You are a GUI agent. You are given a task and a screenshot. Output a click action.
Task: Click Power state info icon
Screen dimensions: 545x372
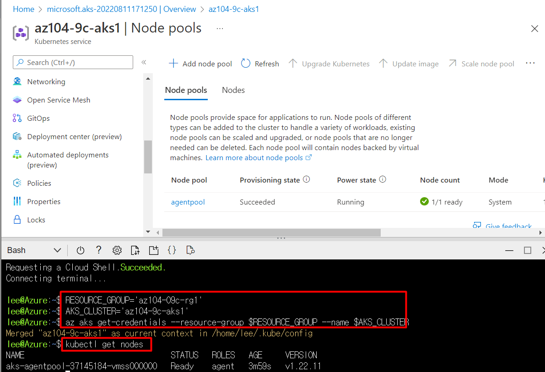click(x=383, y=179)
